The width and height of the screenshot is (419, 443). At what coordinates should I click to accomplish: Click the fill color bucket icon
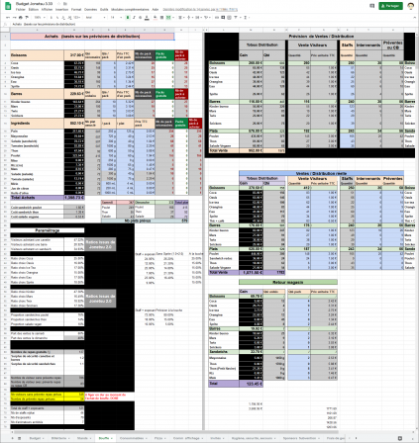pos(155,18)
